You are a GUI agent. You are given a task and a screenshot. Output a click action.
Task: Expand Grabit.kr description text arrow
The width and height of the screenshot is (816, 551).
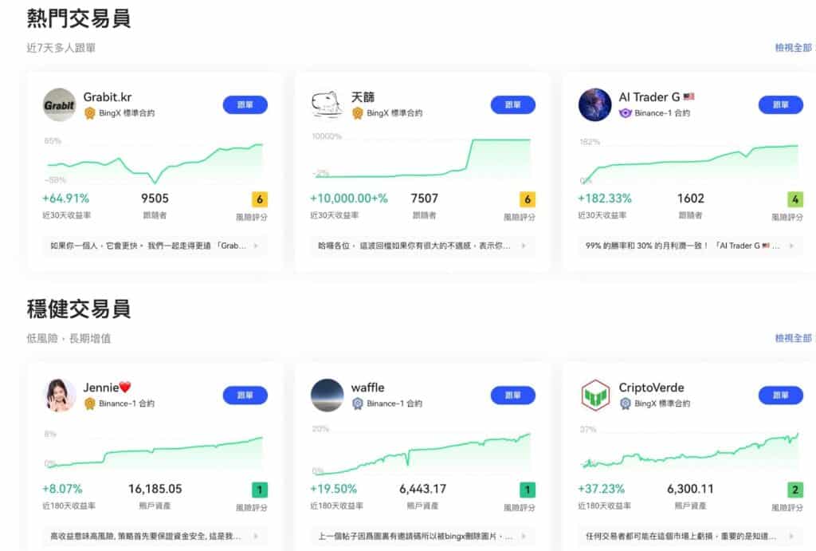pos(256,246)
